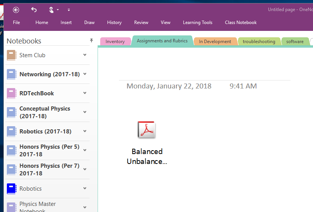Click the Networking (2017-18) notebook icon

11,74
